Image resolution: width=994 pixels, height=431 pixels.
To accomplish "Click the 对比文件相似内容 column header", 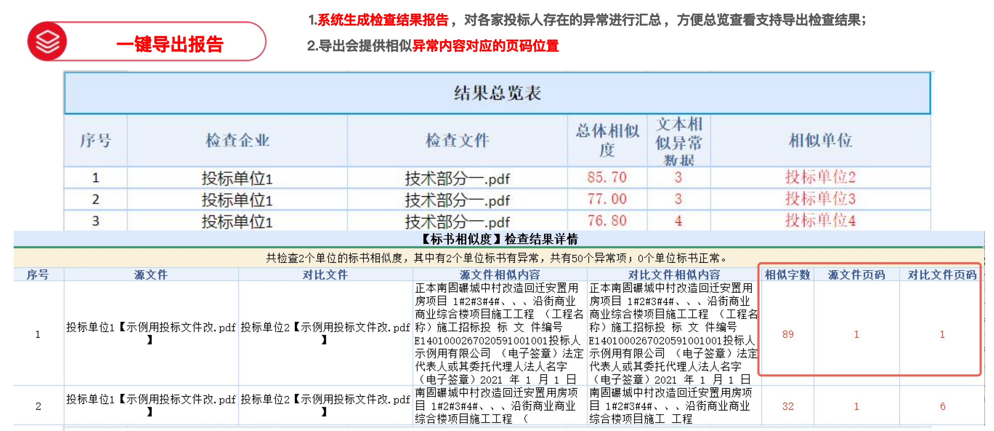I will click(x=674, y=275).
